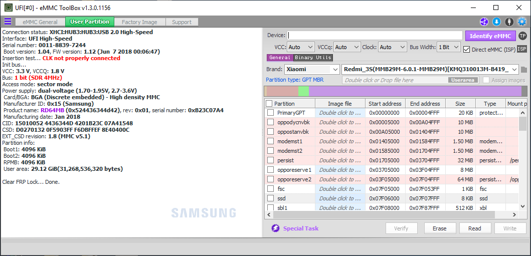This screenshot has width=531, height=256.
Task: Select the Binary Utils sub-tab
Action: (313, 58)
